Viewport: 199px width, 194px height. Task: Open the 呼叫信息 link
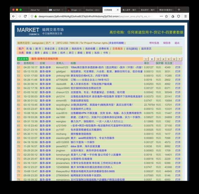[154, 43]
